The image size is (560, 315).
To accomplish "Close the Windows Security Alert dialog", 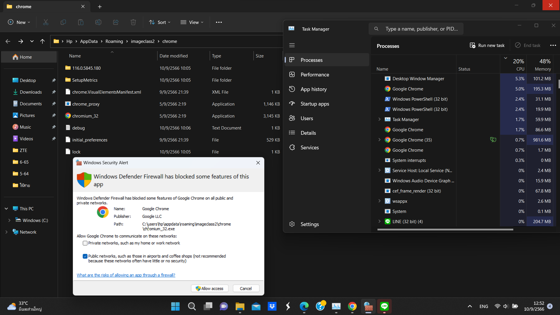I will [x=258, y=163].
